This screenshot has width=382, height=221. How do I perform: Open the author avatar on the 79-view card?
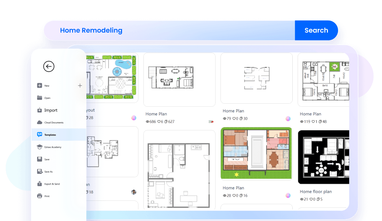288,119
